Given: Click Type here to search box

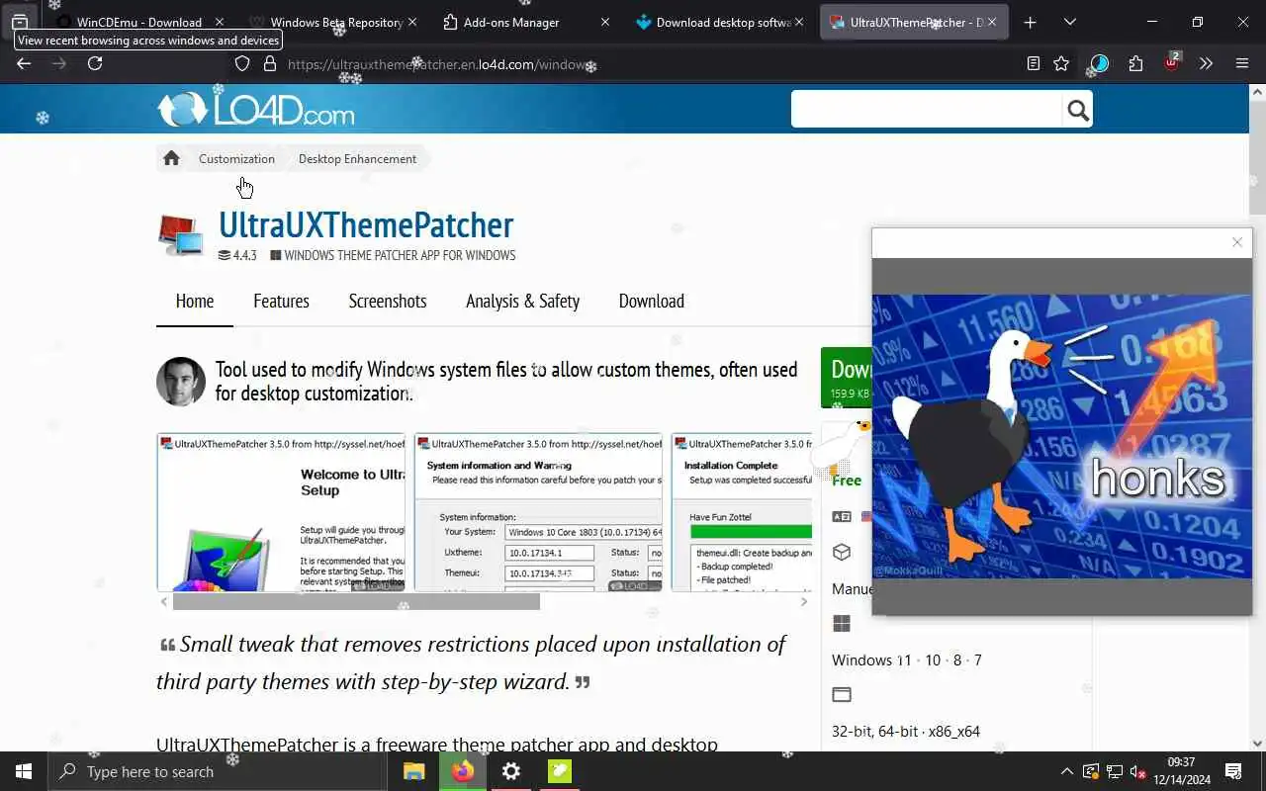Looking at the screenshot, I should [x=218, y=771].
